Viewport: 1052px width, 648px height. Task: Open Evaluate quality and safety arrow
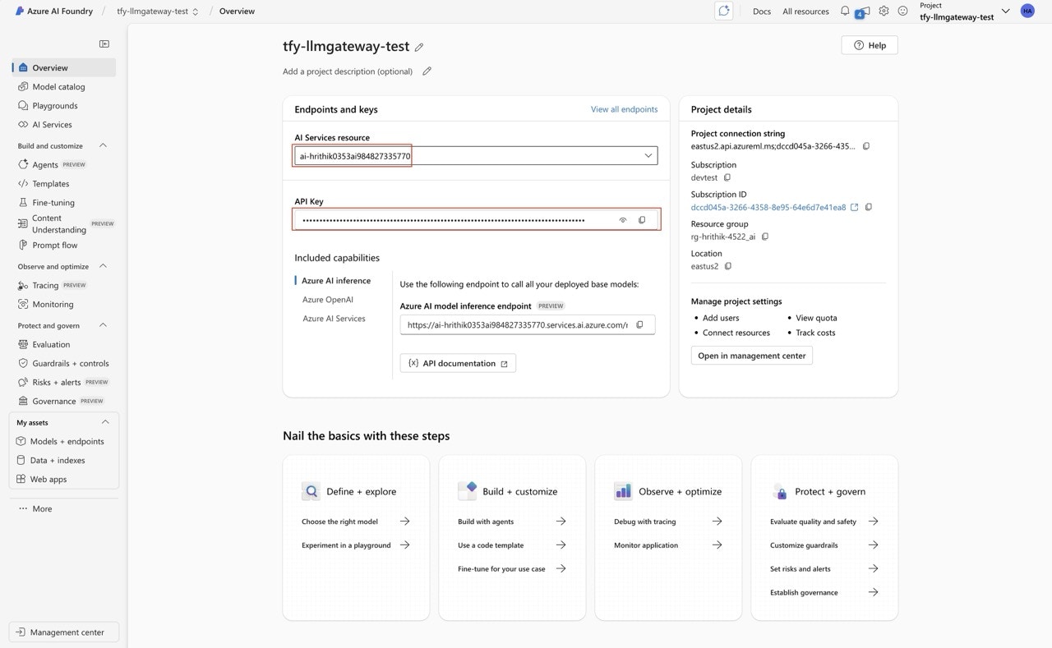873,522
